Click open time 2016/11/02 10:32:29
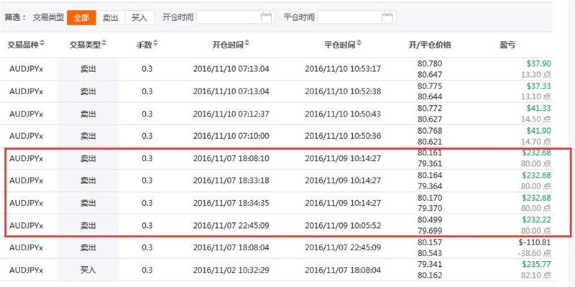Screen dimensions: 575x287 [x=231, y=270]
